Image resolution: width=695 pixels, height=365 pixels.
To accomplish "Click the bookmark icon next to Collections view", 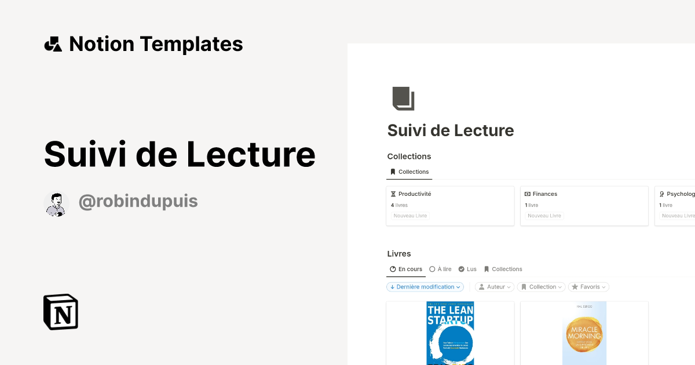I will (x=393, y=171).
